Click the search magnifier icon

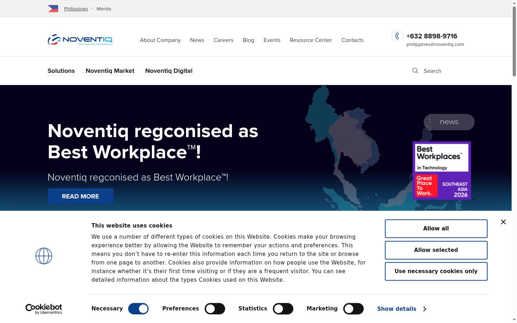(x=415, y=71)
